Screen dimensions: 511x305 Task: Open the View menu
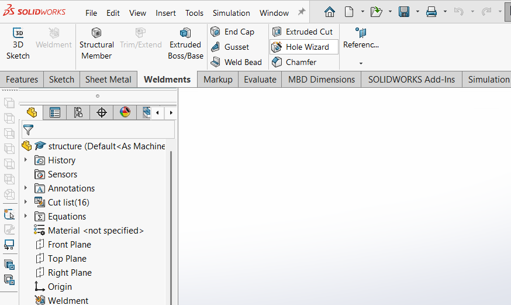click(137, 13)
